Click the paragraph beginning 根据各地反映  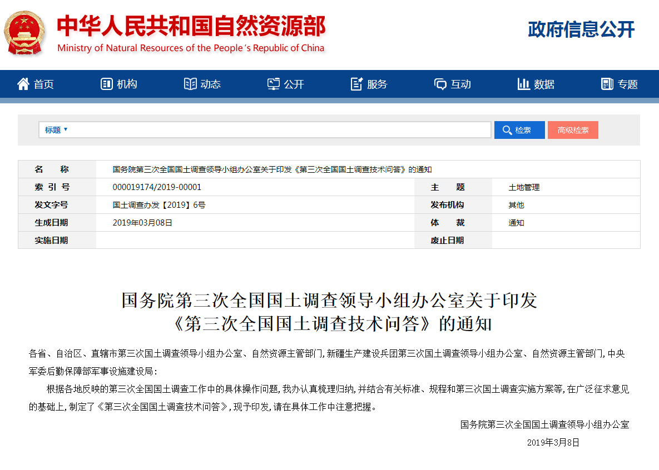click(329, 398)
